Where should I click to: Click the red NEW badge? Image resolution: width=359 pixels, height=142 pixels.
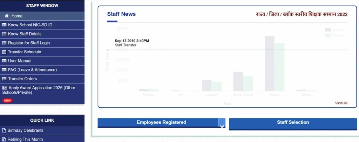coord(8,101)
